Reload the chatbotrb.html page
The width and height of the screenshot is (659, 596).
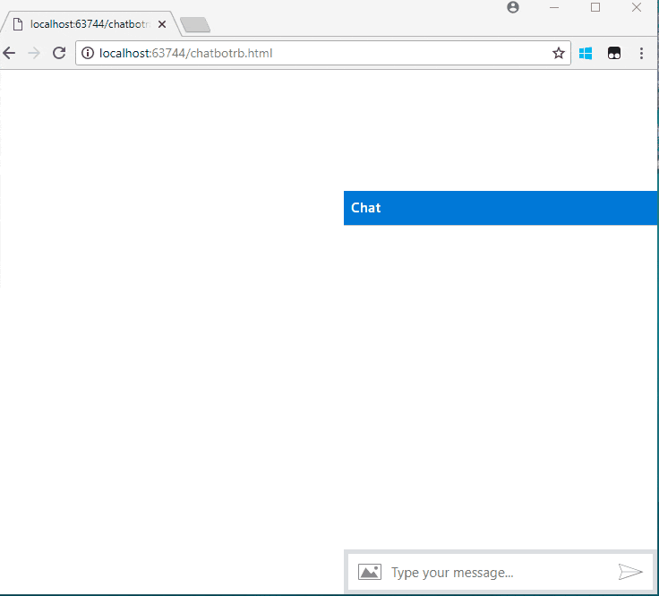(59, 53)
